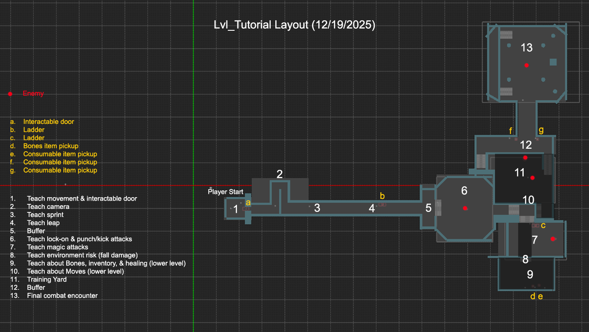The height and width of the screenshot is (332, 589).
Task: Click list line '5. Buffer'
Action: click(x=27, y=231)
